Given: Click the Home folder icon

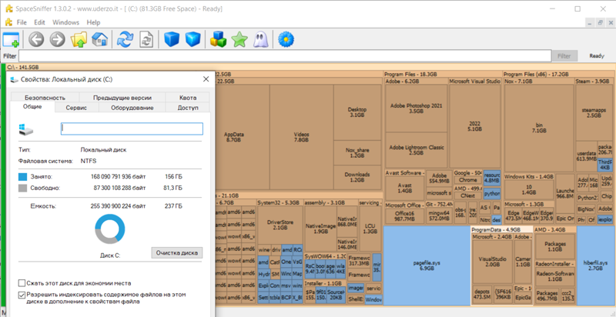Looking at the screenshot, I should coord(100,40).
